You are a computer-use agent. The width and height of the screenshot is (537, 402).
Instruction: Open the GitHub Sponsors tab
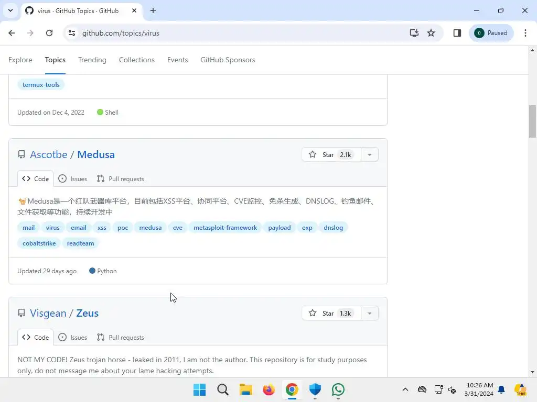228,60
